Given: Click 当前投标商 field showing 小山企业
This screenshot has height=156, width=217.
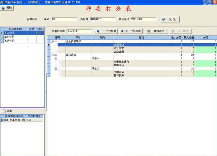Looking at the screenshot, I should pos(79,31).
